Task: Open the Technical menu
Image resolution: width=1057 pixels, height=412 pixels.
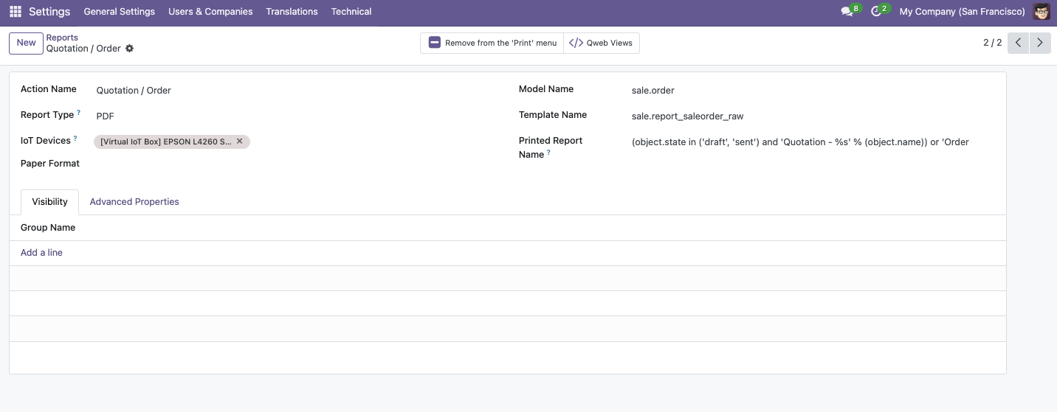Action: (x=351, y=12)
